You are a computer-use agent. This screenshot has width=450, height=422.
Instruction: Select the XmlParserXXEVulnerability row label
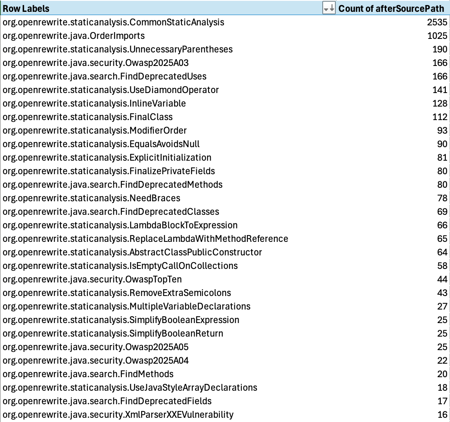[x=118, y=414]
